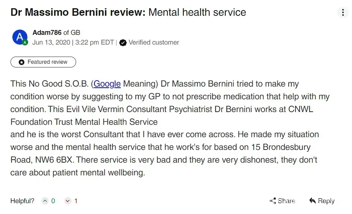
Task: Open the Adam786 user profile name
Action: coord(47,33)
